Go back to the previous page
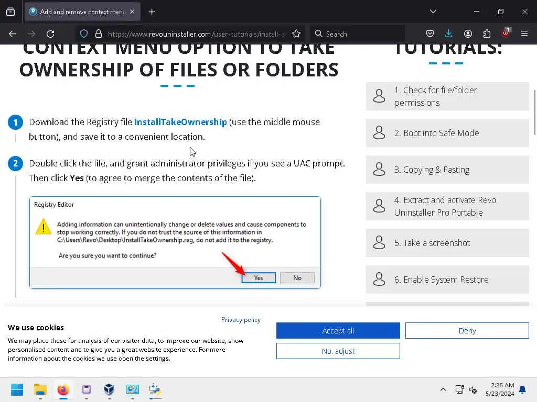537x402 pixels. [x=13, y=34]
